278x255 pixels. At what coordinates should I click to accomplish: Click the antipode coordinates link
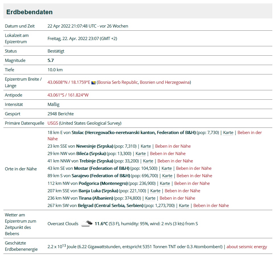point(68,95)
